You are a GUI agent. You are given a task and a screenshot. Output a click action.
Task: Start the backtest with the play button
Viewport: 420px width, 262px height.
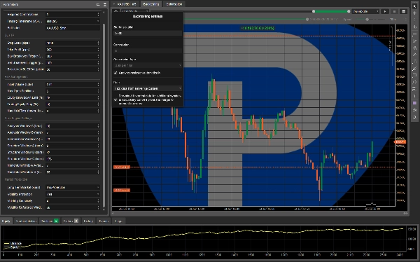(x=385, y=11)
